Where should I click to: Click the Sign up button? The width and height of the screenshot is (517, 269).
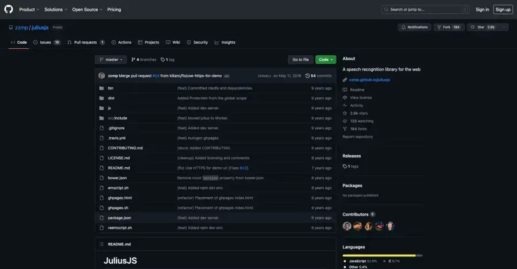pos(503,10)
